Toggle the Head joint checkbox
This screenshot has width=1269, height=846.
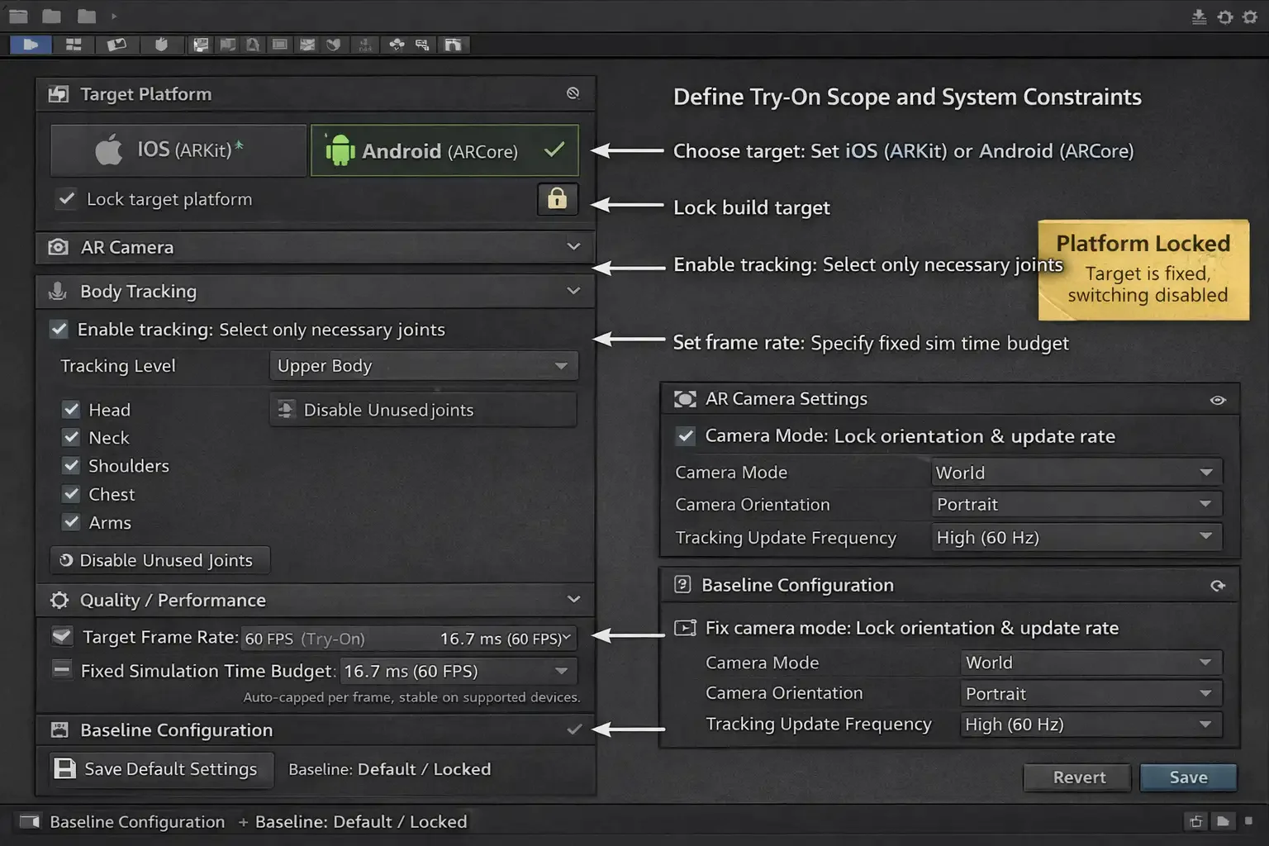pos(71,409)
